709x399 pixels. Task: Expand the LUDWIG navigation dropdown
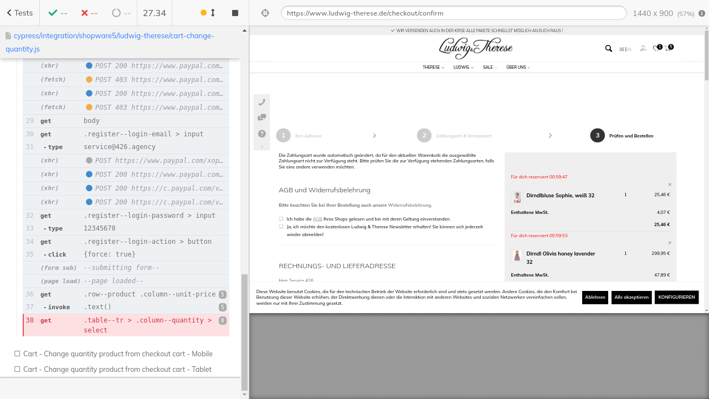pyautogui.click(x=463, y=67)
